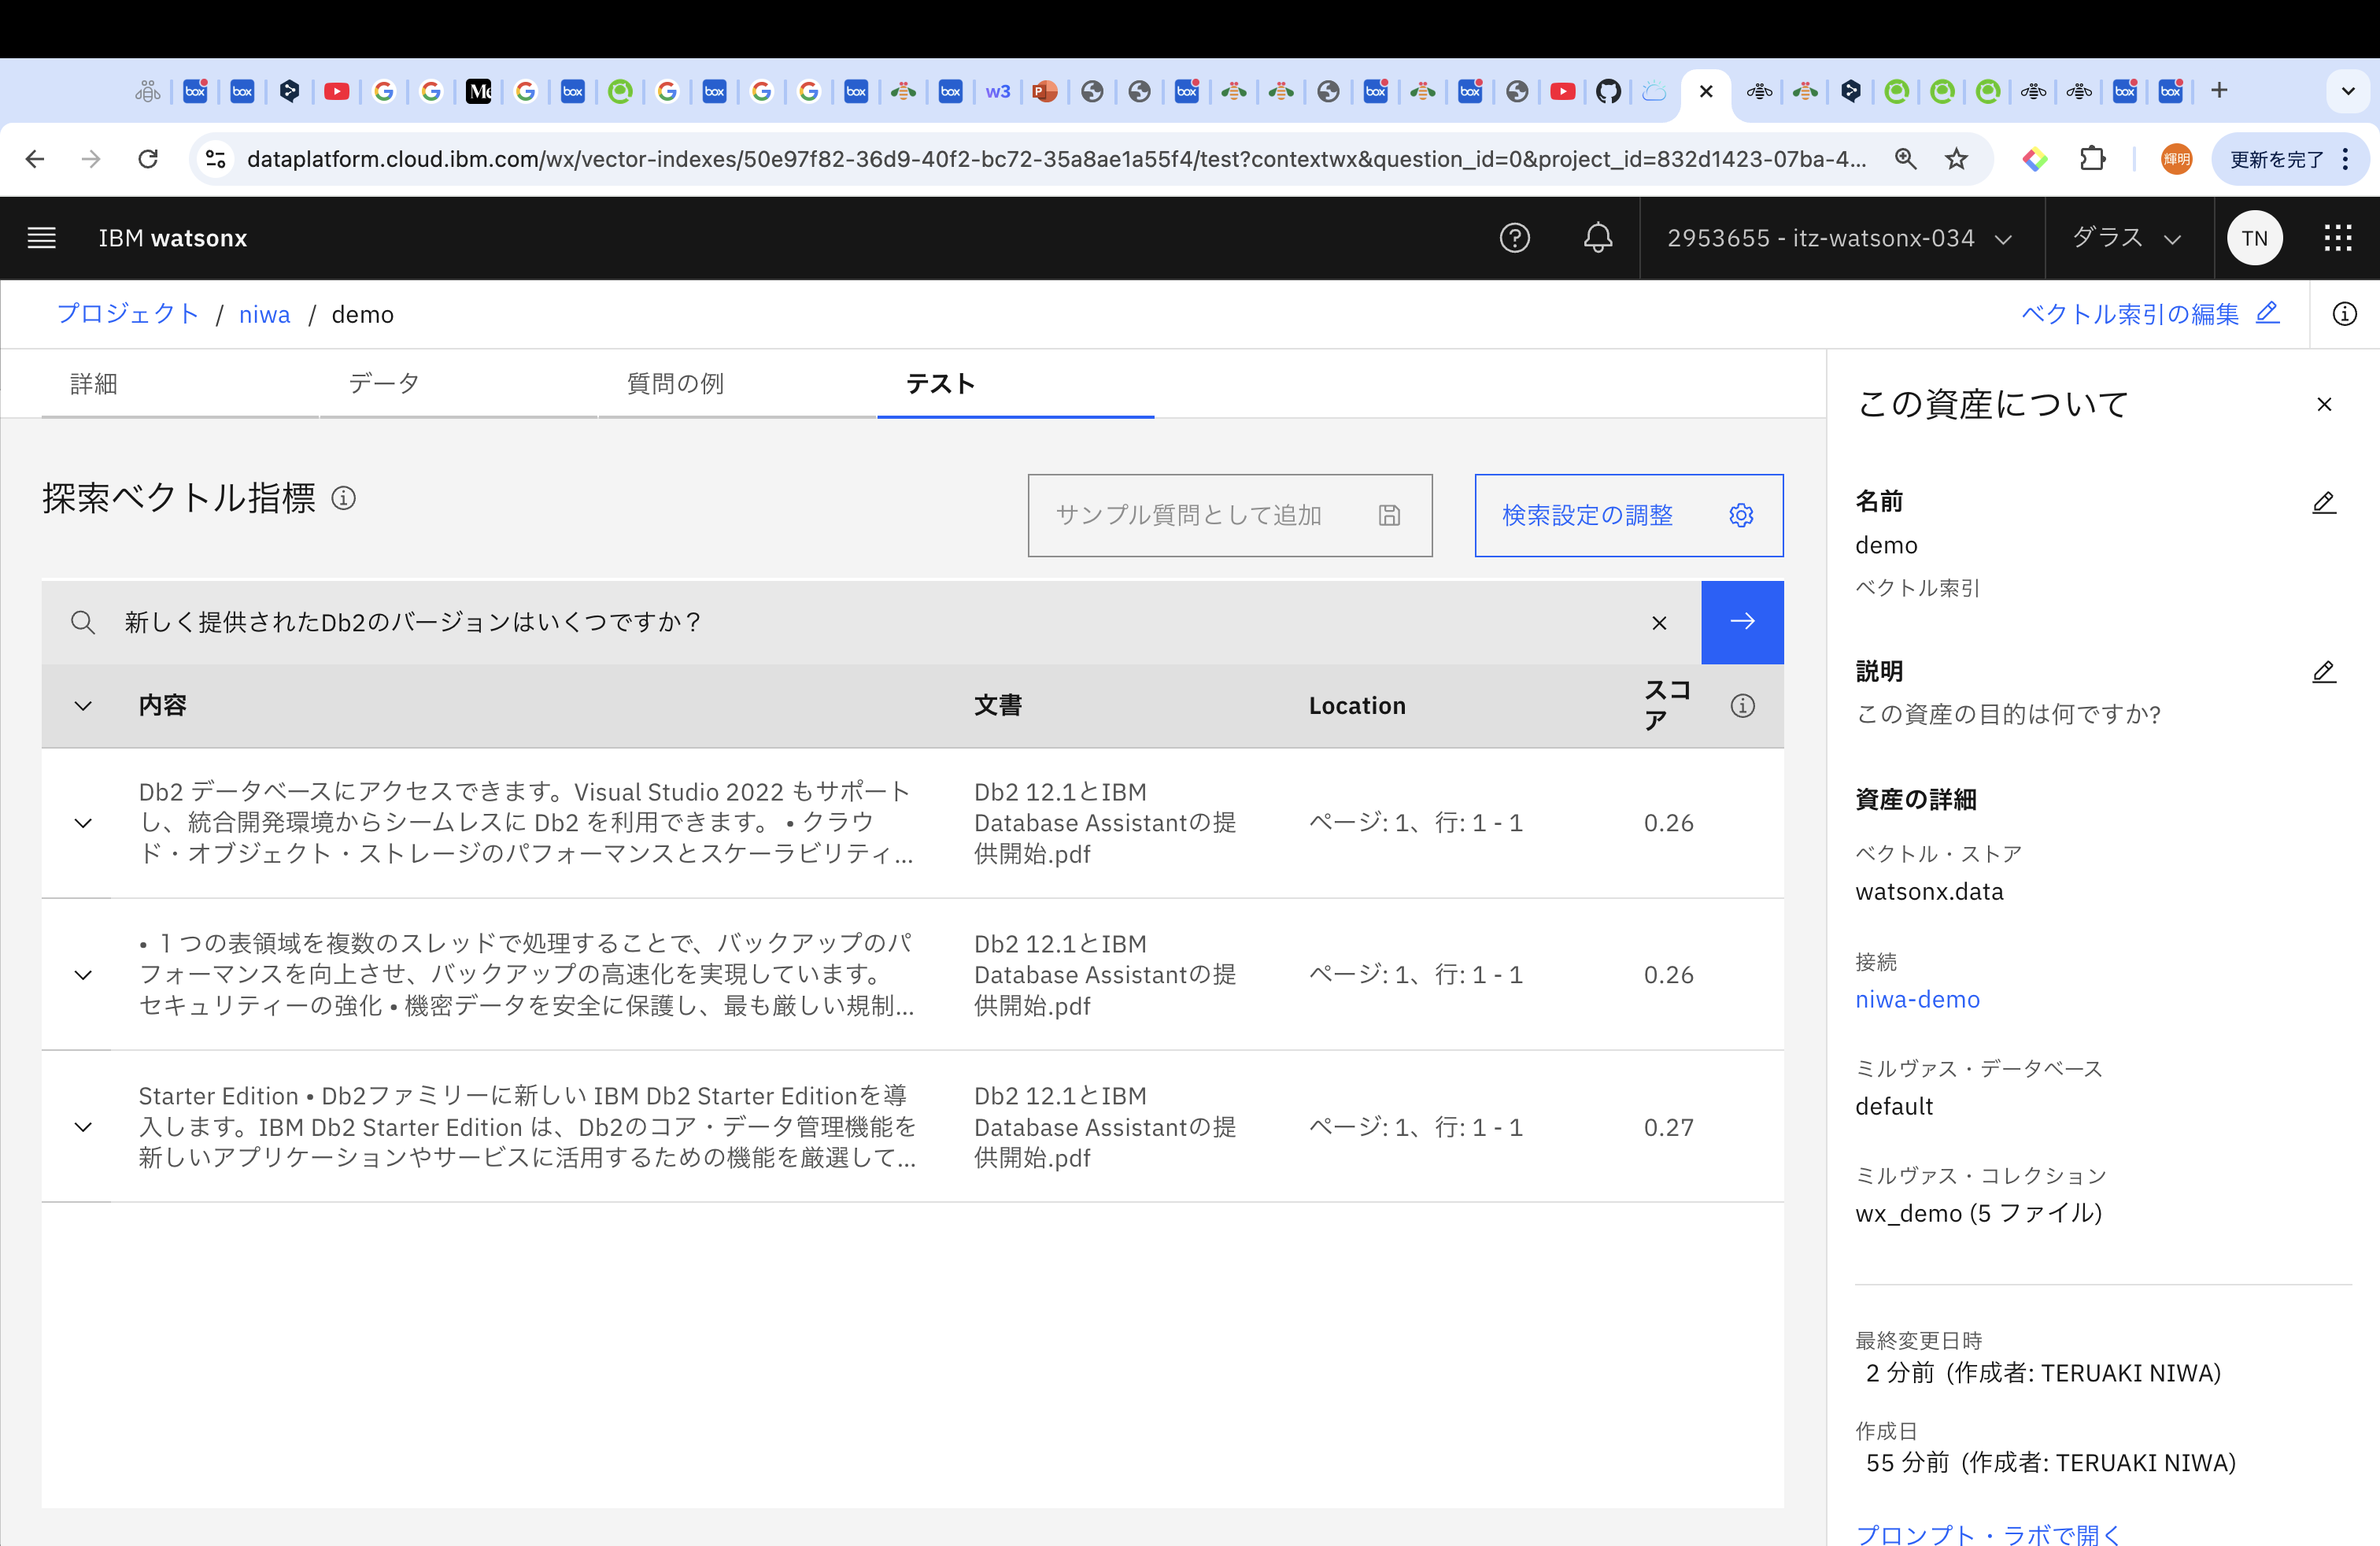Expand the Starter Edition result row
The width and height of the screenshot is (2380, 1546).
click(84, 1127)
